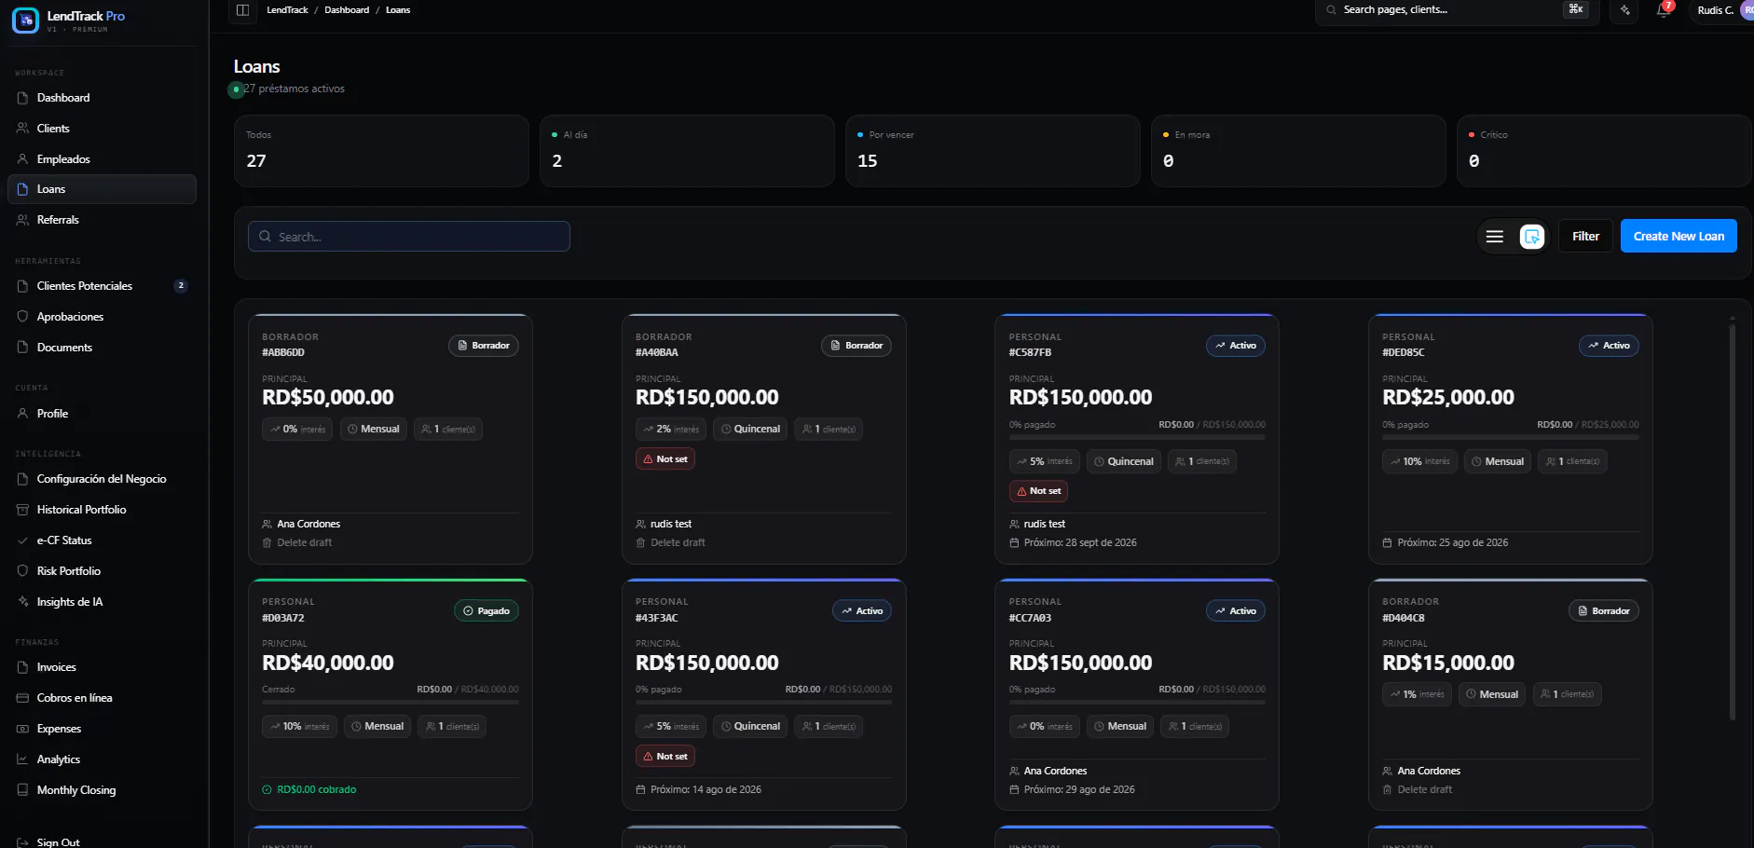The image size is (1754, 848).
Task: Click Ana Cordones on loan #CC7A03
Action: 1055,771
